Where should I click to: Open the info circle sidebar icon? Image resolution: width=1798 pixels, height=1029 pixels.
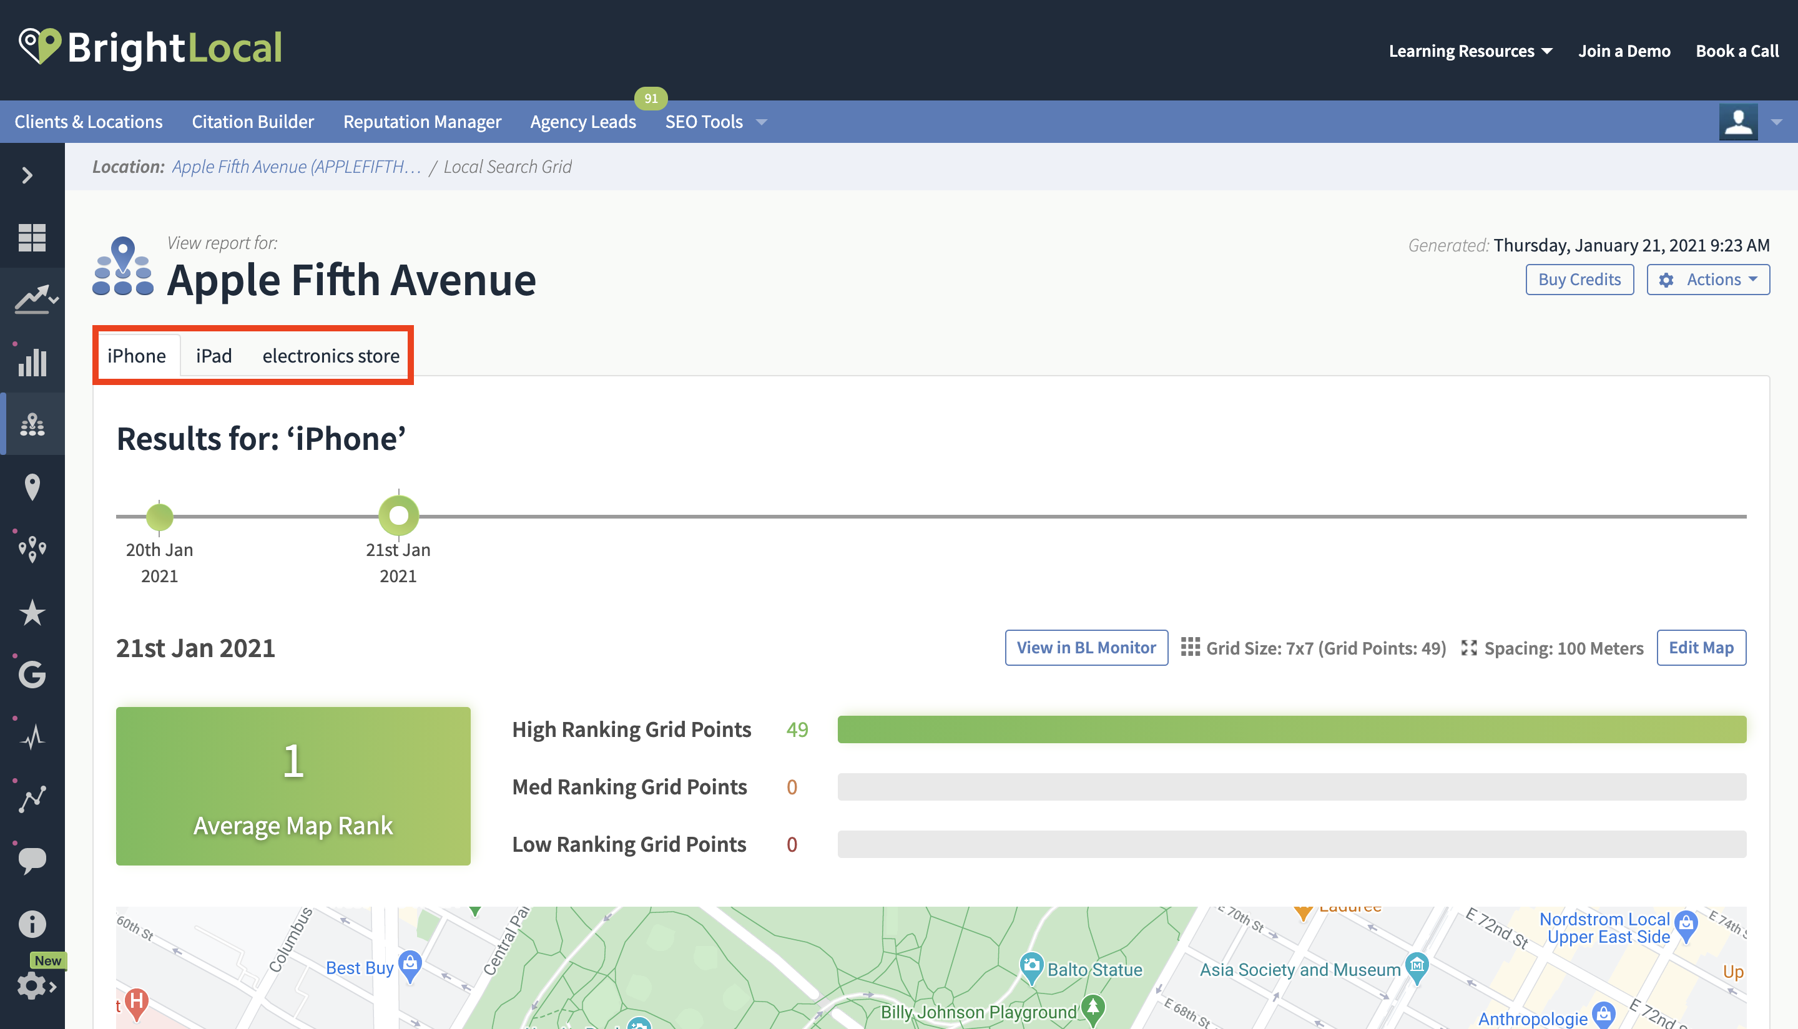click(32, 924)
